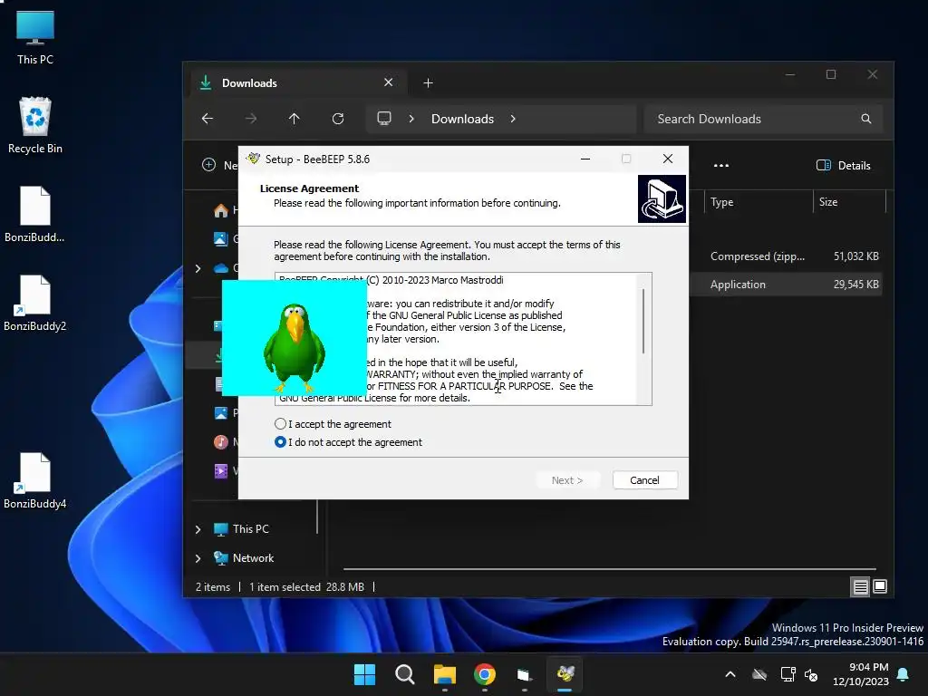Image resolution: width=928 pixels, height=696 pixels.
Task: Expand chevron after Downloads in address bar
Action: pyautogui.click(x=513, y=119)
